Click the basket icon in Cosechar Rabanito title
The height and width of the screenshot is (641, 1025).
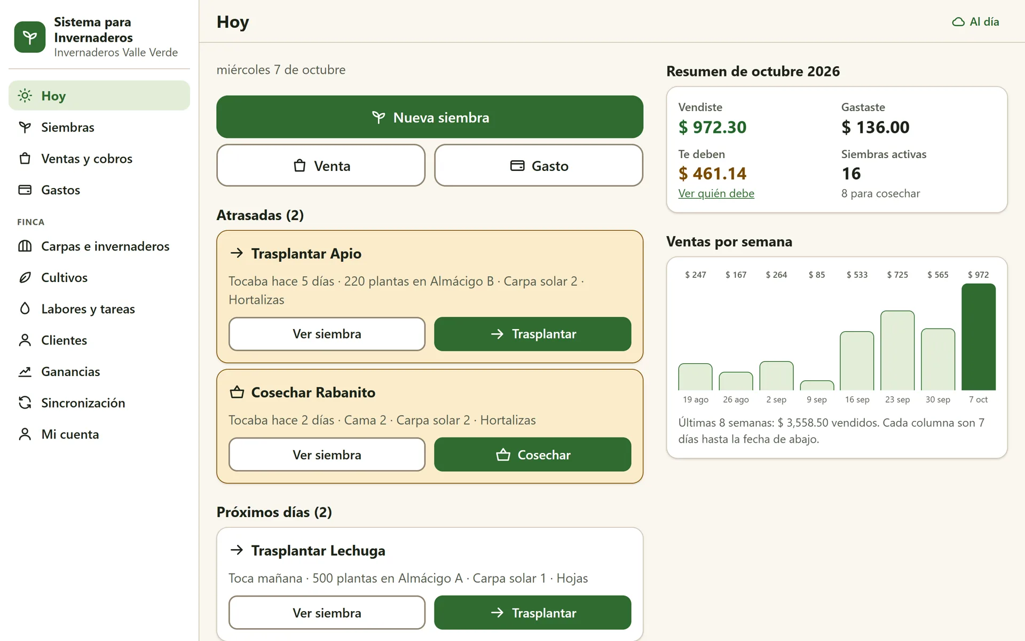(x=236, y=392)
